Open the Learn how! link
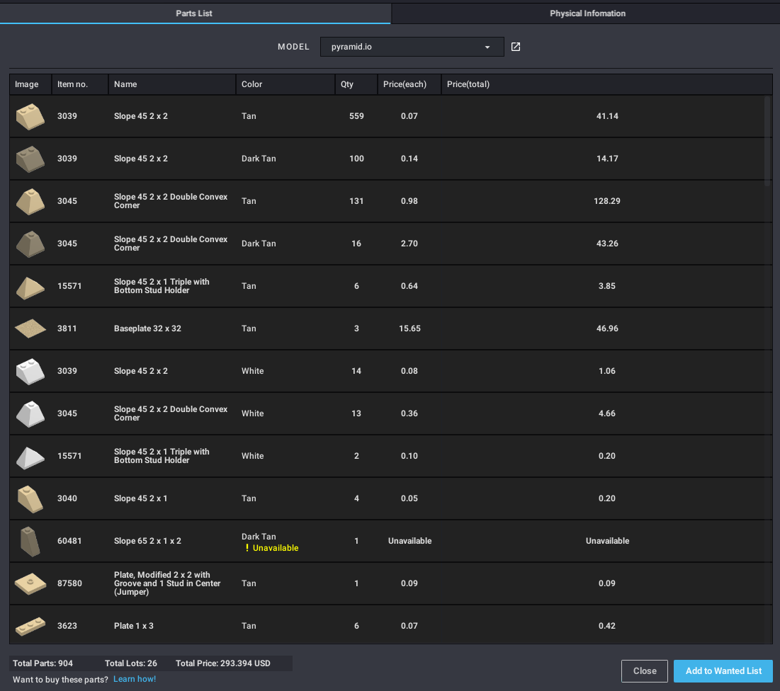This screenshot has width=780, height=691. (x=135, y=679)
